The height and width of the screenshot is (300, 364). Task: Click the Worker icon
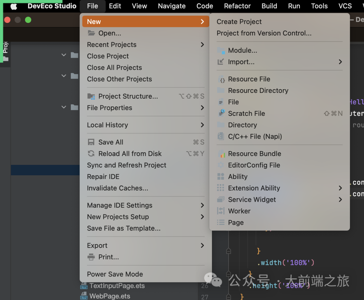click(220, 211)
